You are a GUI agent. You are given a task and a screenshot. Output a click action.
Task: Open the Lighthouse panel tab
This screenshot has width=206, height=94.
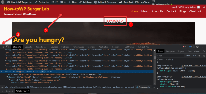pyautogui.click(x=129, y=47)
